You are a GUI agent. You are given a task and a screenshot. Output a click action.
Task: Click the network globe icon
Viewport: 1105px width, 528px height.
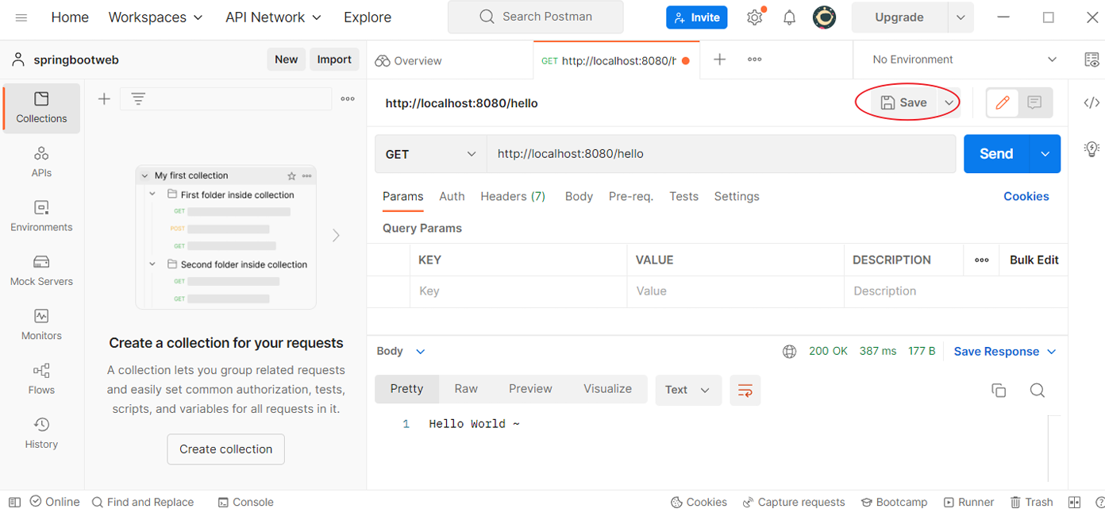point(789,352)
